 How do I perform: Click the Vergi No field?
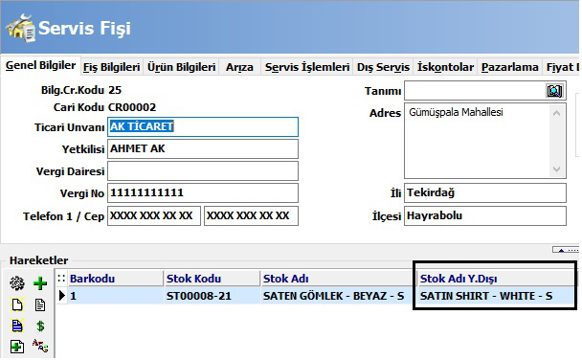[x=203, y=193]
